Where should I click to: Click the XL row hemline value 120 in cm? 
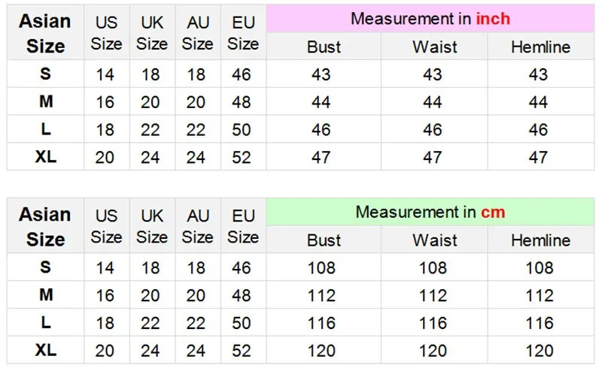(539, 350)
